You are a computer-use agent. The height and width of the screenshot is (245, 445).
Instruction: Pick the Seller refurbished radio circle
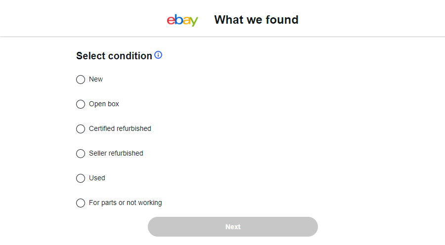[81, 154]
